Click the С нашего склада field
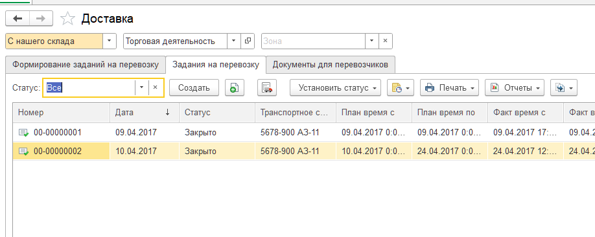The height and width of the screenshot is (237, 595). [54, 41]
